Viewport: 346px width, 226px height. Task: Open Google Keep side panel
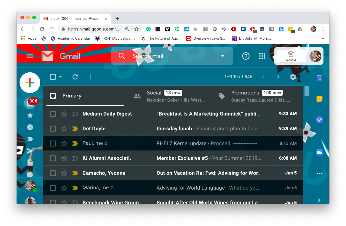[319, 99]
